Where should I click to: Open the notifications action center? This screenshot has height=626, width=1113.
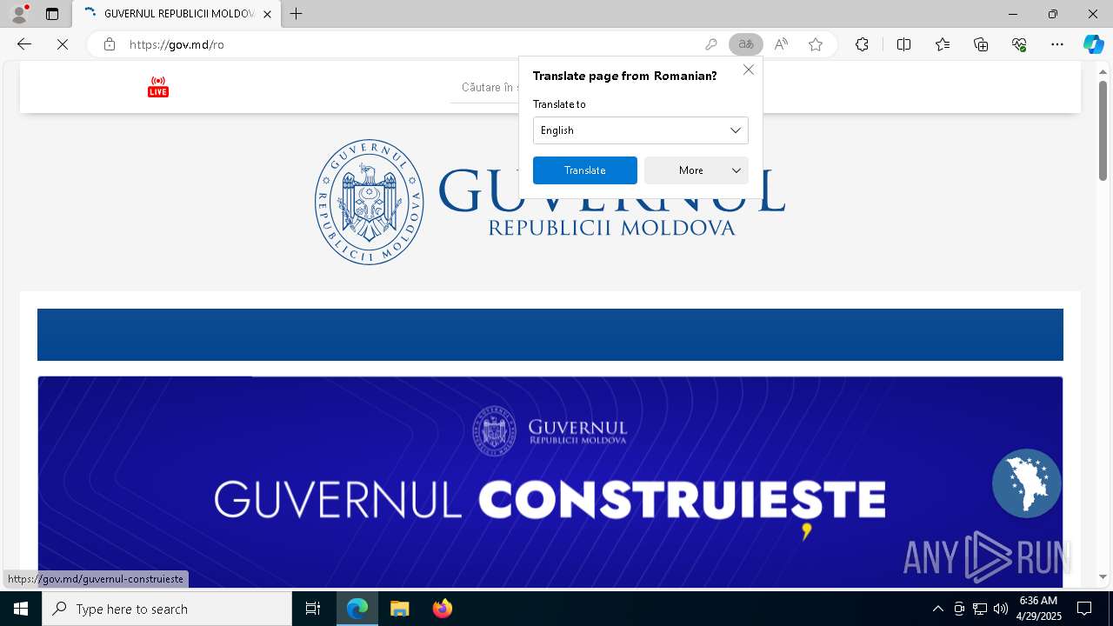click(x=1084, y=609)
